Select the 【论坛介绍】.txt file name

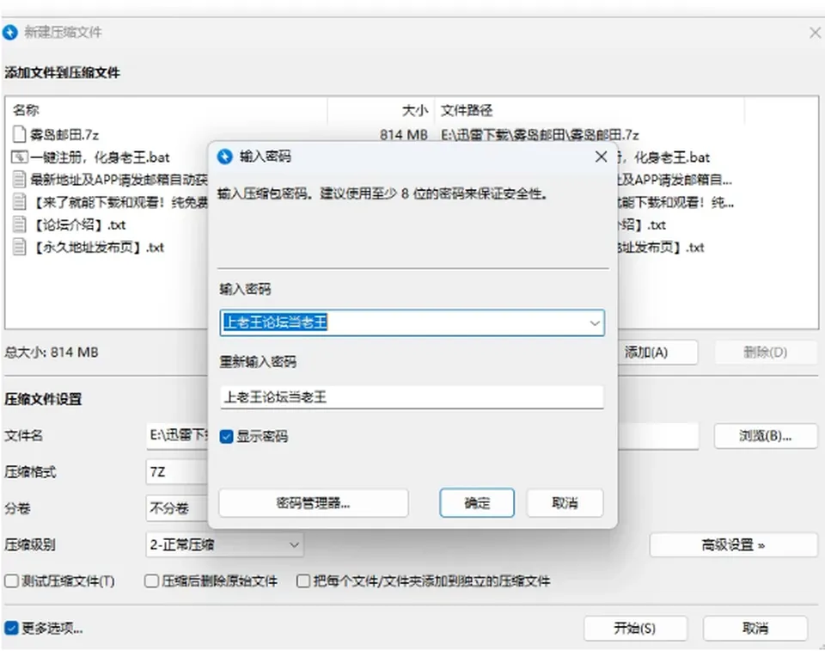(79, 225)
